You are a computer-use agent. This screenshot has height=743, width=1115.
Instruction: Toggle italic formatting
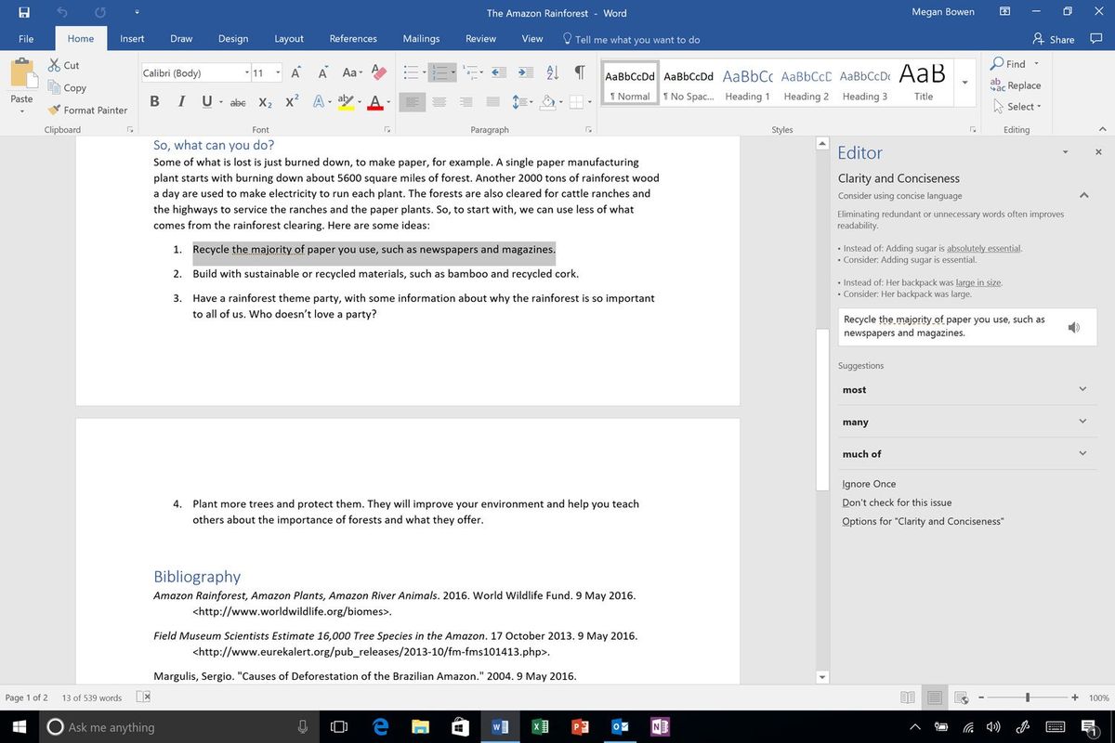point(181,101)
